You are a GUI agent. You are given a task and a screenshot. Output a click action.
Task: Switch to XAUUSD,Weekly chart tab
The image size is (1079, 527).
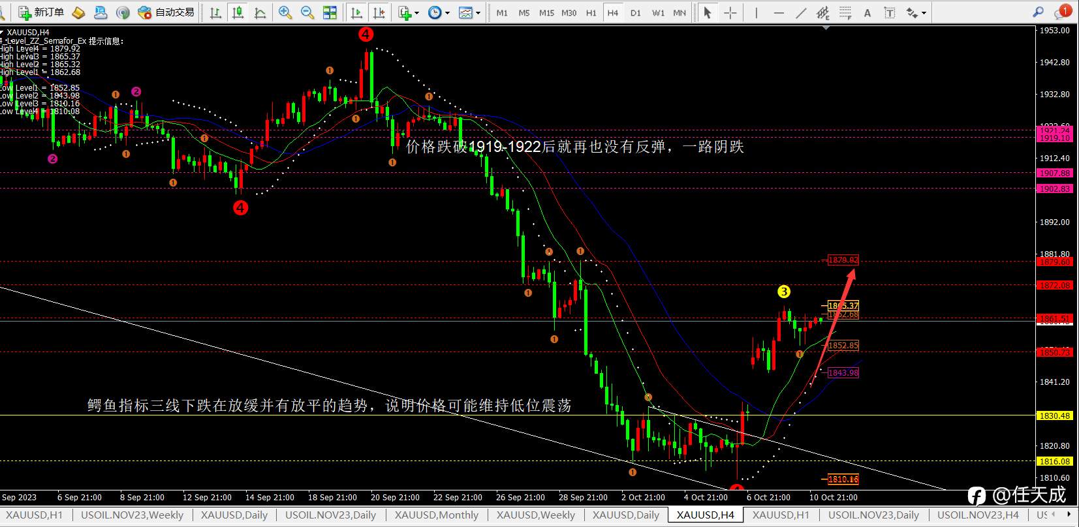535,515
